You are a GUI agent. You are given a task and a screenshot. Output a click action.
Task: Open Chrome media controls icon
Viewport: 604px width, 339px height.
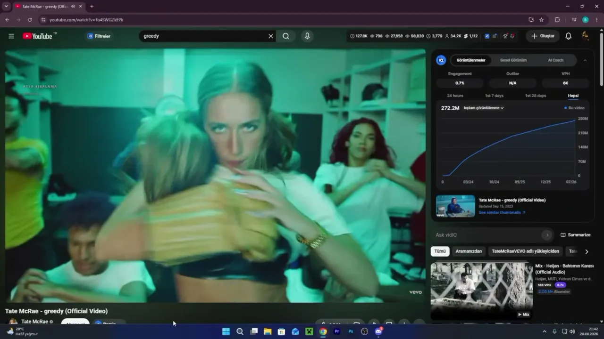(x=574, y=20)
